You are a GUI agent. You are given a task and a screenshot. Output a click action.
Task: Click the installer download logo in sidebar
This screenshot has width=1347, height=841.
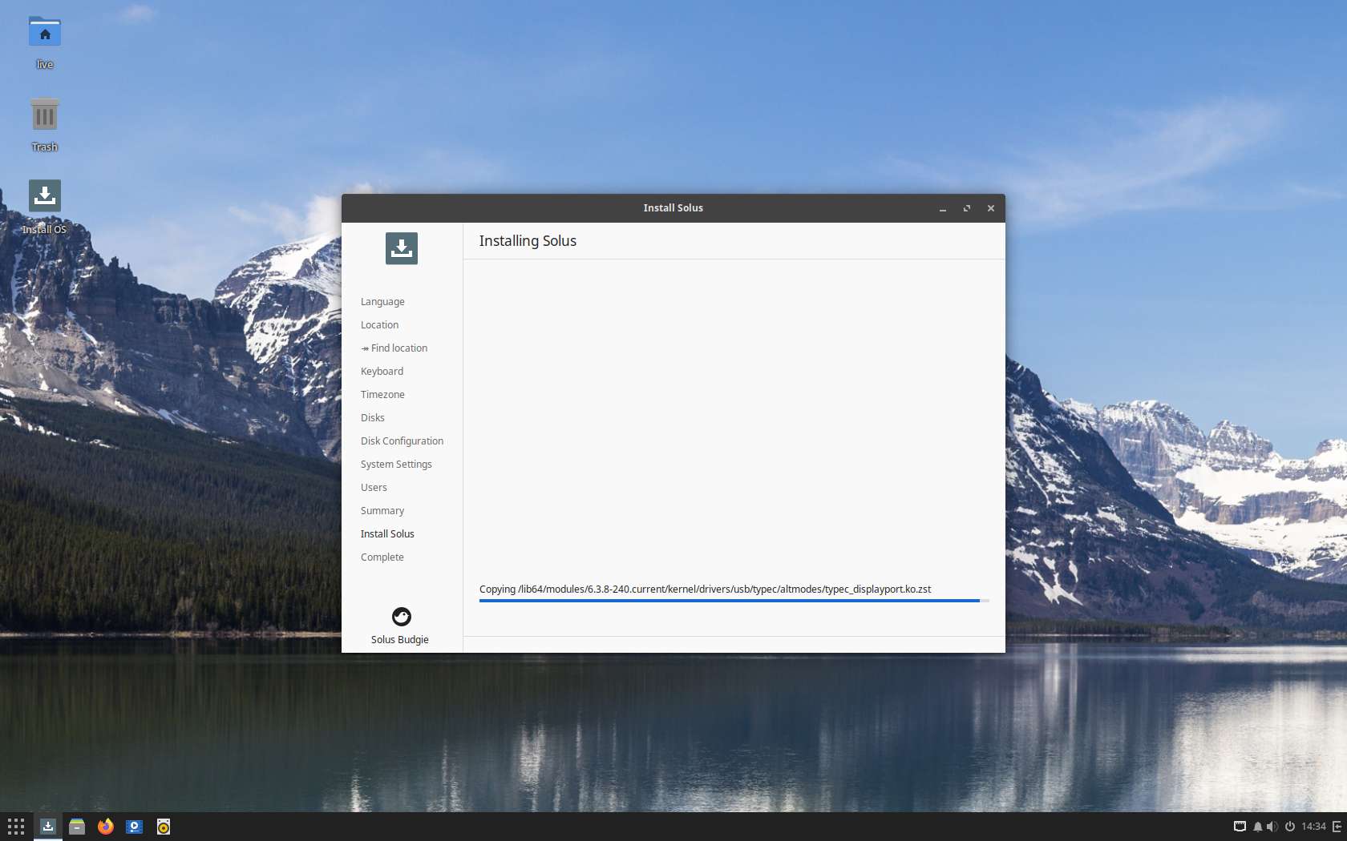pos(402,248)
